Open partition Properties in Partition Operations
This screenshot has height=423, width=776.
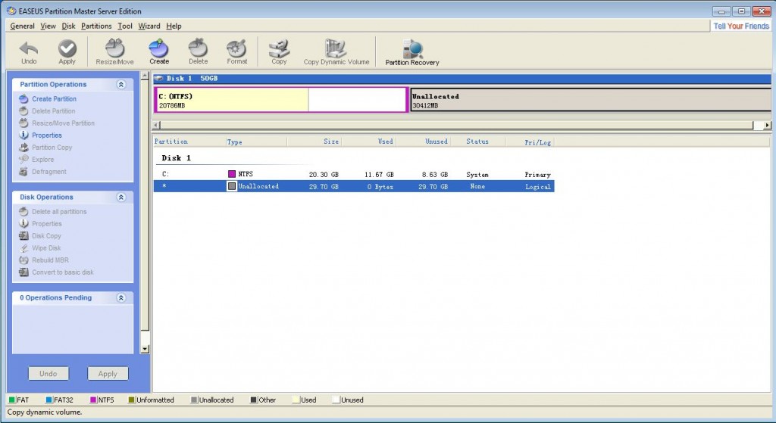pos(47,135)
